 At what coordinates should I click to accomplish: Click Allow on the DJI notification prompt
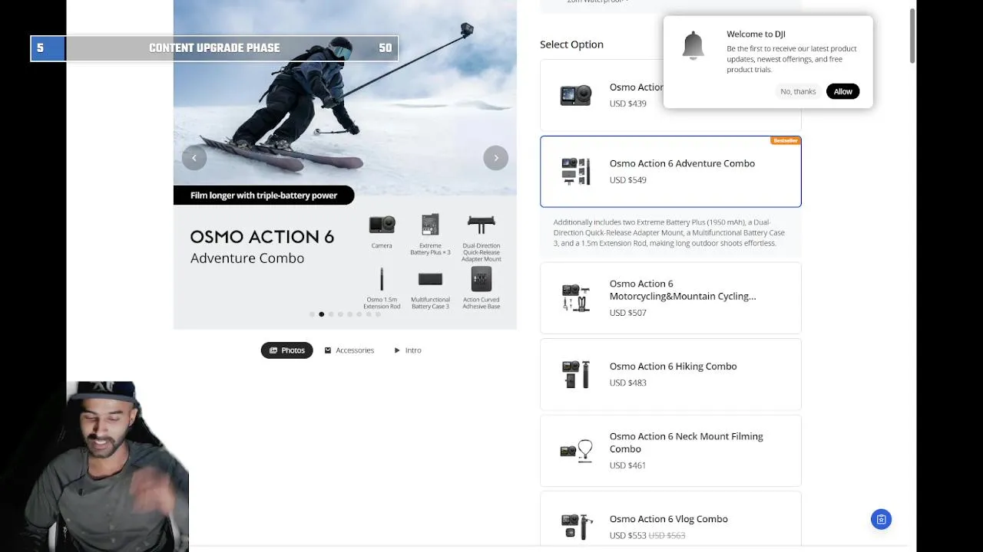pyautogui.click(x=842, y=91)
